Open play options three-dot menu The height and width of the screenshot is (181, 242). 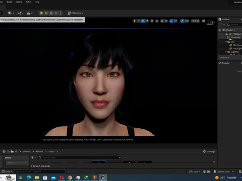(x=60, y=13)
